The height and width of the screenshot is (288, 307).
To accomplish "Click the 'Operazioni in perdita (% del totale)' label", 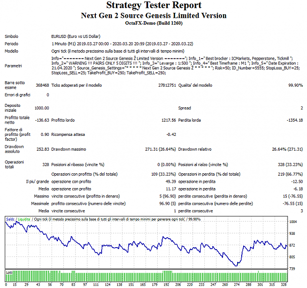I will pyautogui.click(x=209, y=174).
